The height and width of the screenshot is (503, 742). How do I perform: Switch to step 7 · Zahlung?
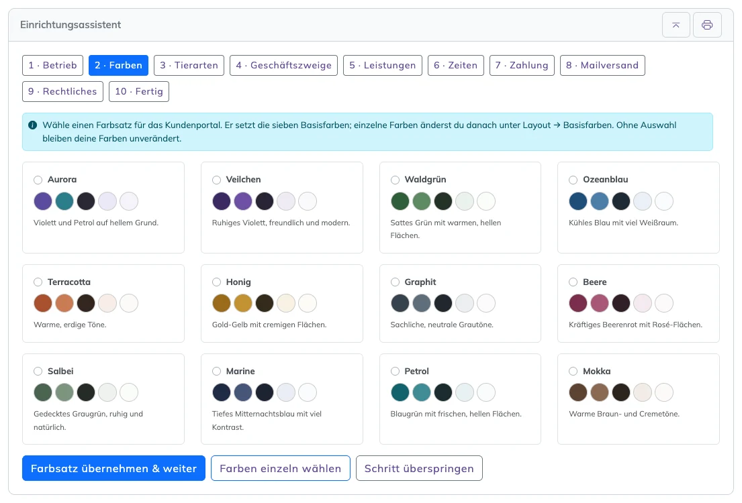522,65
